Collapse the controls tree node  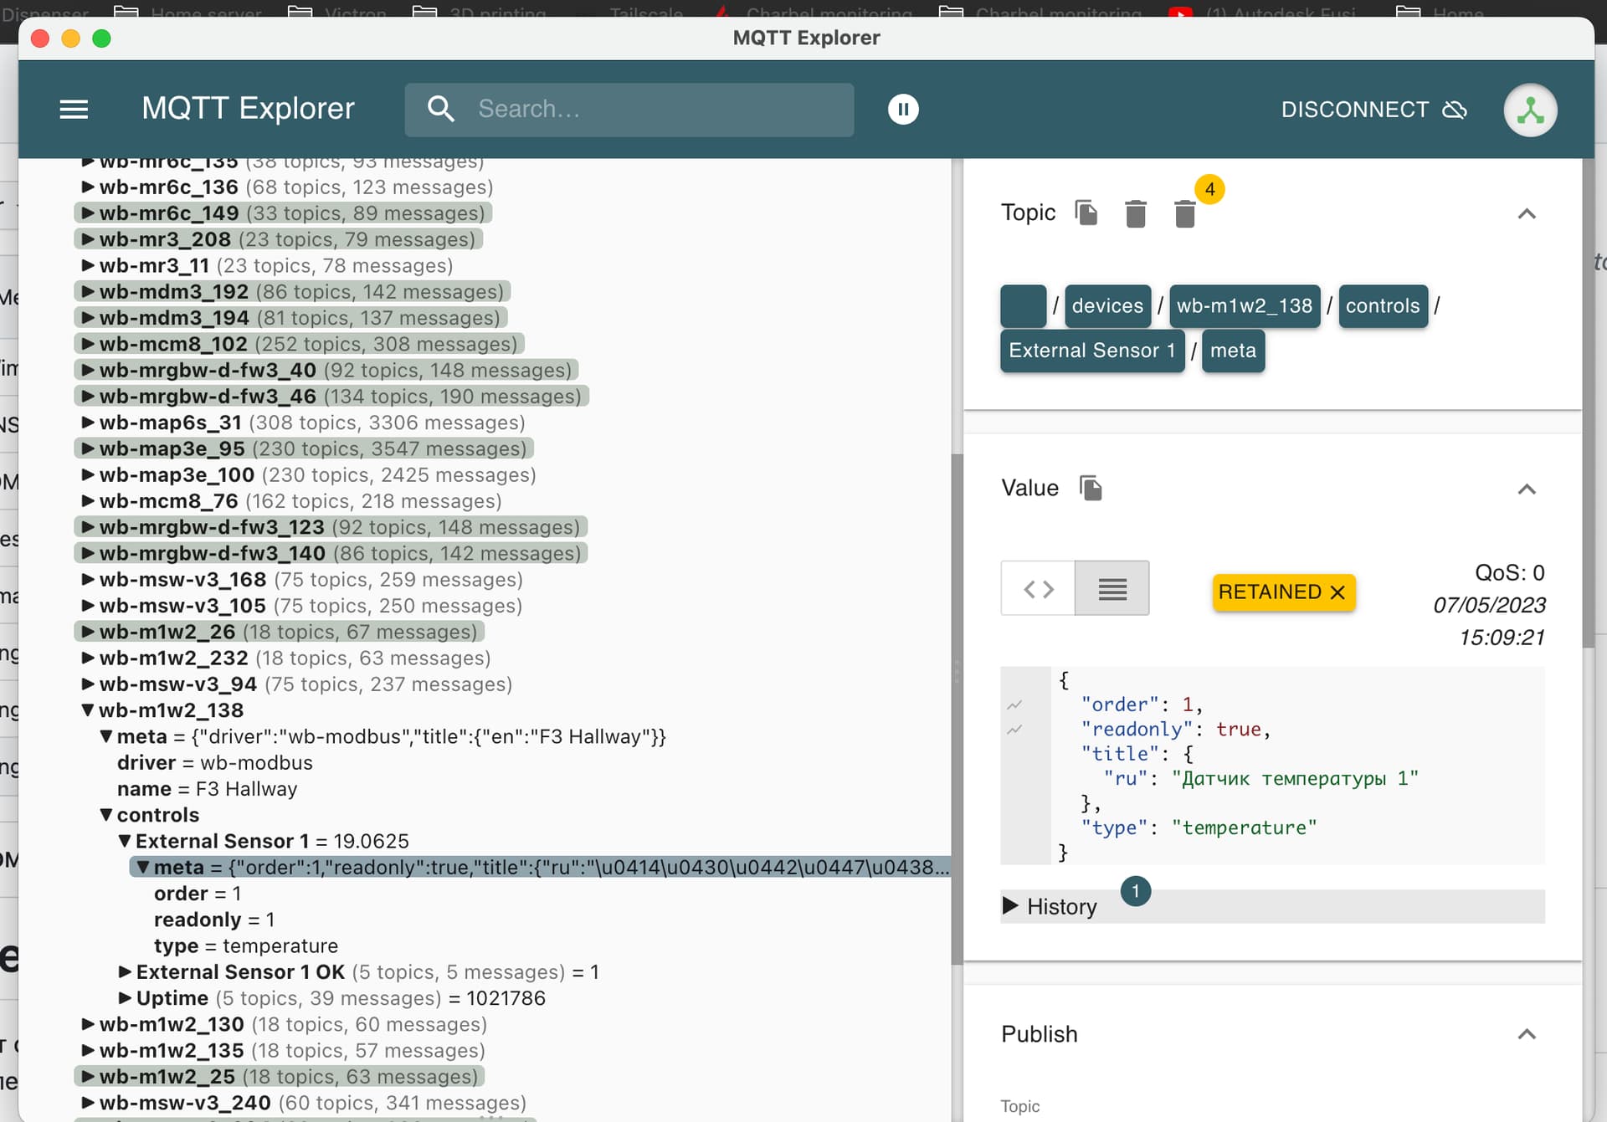tap(105, 815)
